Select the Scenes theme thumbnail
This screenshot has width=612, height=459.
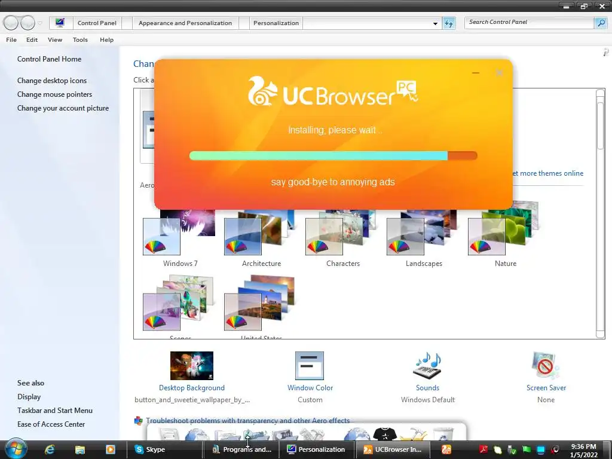(179, 303)
